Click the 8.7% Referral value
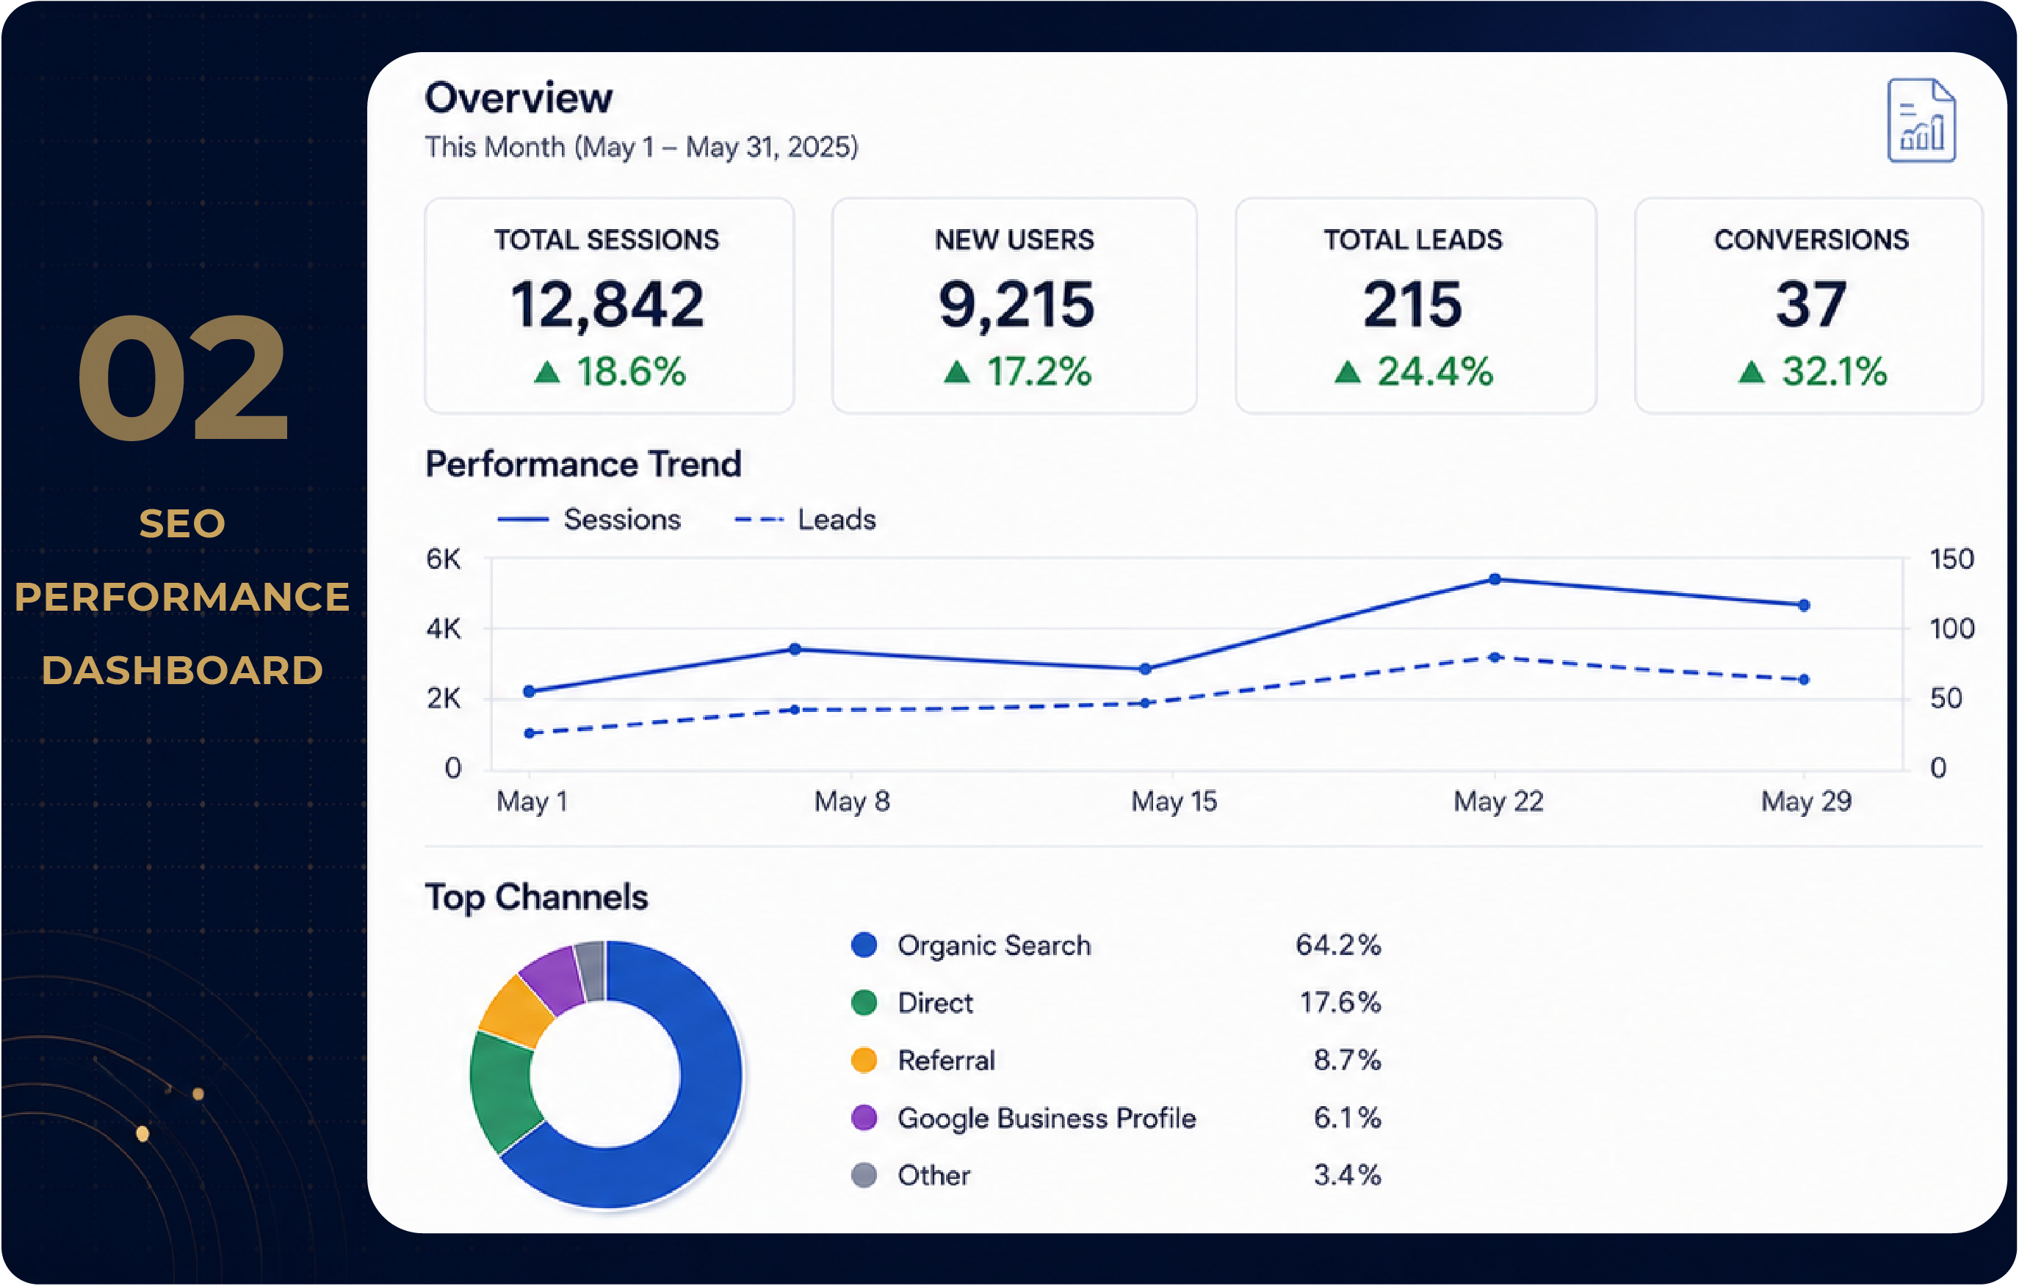The width and height of the screenshot is (2019, 1286). [1348, 1060]
